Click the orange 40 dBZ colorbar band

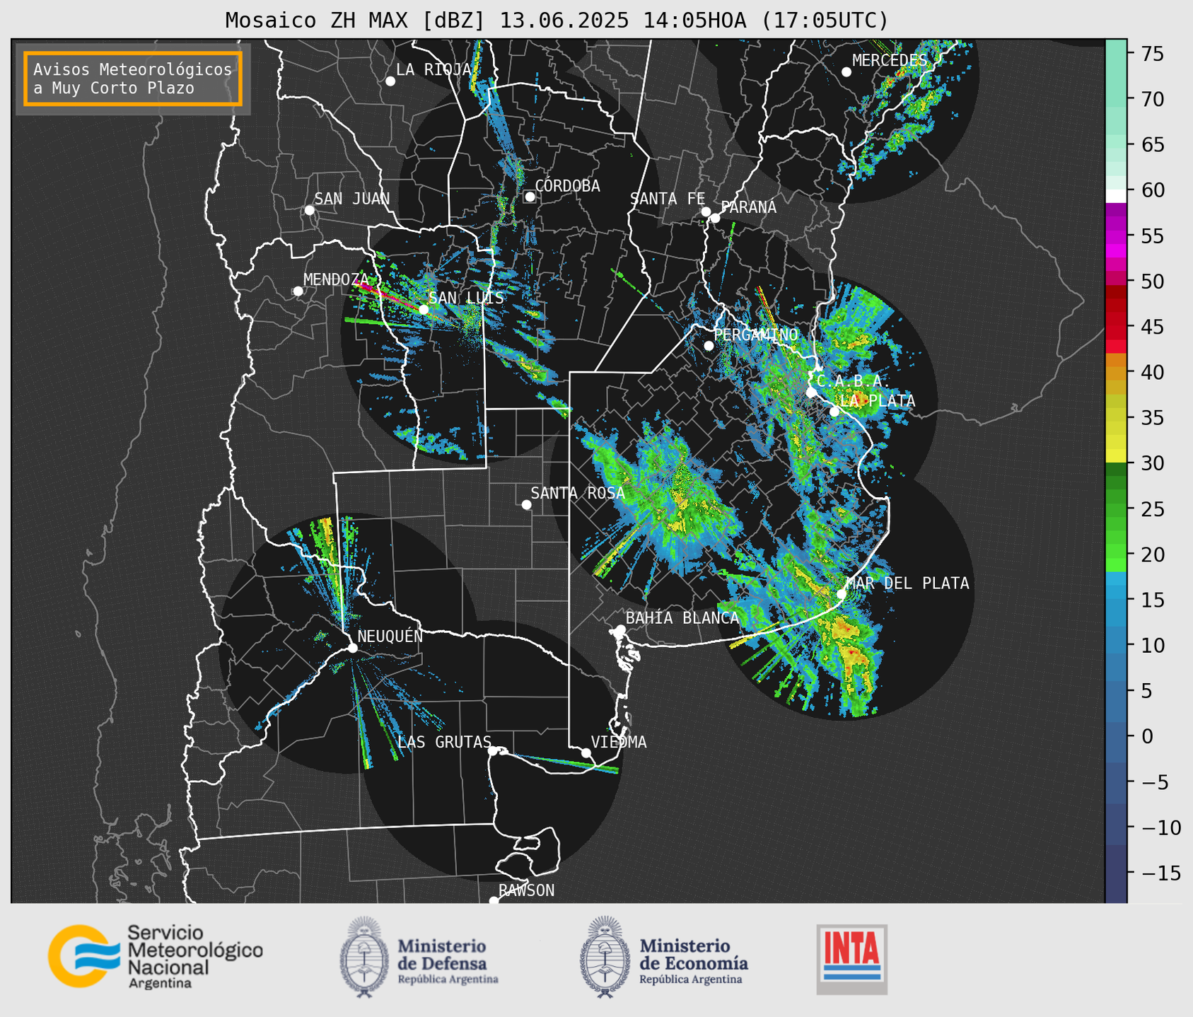(1116, 372)
